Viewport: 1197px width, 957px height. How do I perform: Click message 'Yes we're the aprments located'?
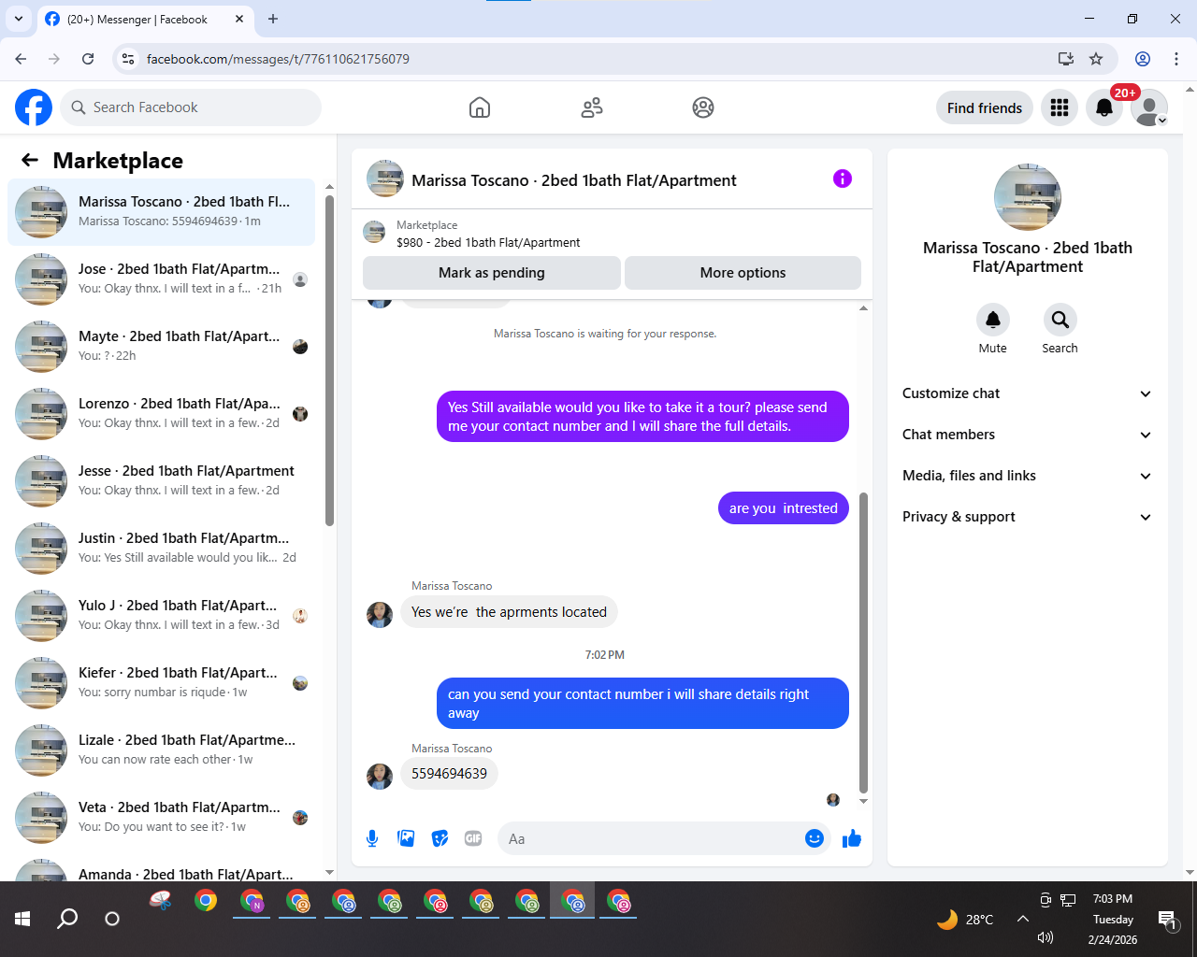click(x=509, y=612)
